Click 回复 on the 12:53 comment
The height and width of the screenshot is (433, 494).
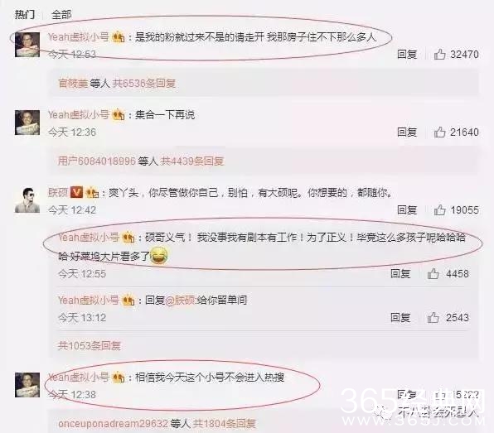pyautogui.click(x=407, y=54)
